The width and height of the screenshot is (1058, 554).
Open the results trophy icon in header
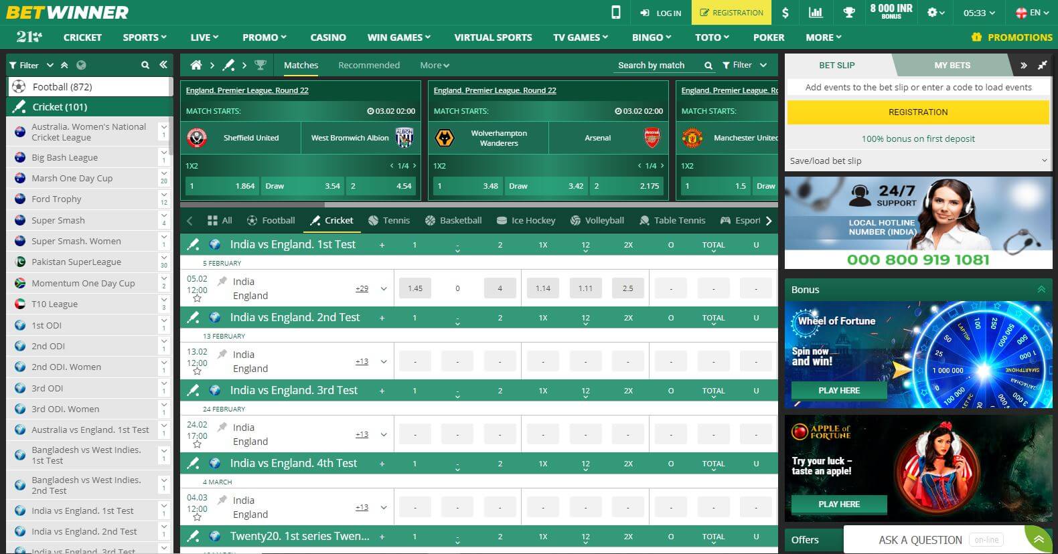[848, 13]
